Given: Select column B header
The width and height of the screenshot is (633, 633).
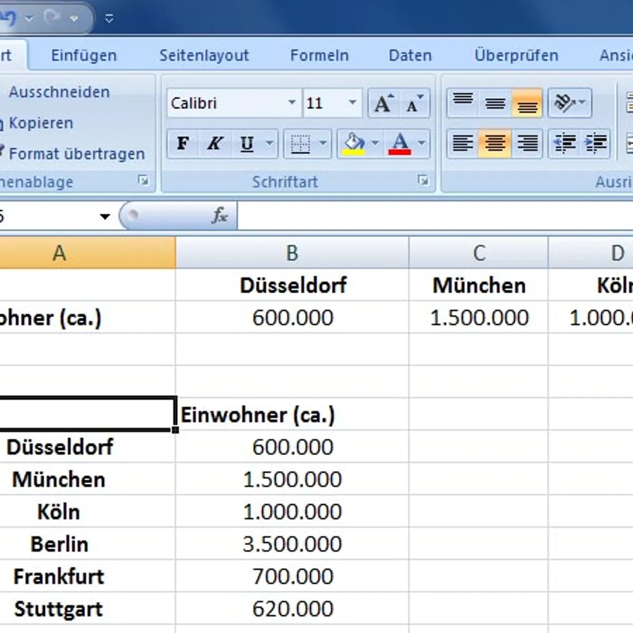Looking at the screenshot, I should click(292, 253).
